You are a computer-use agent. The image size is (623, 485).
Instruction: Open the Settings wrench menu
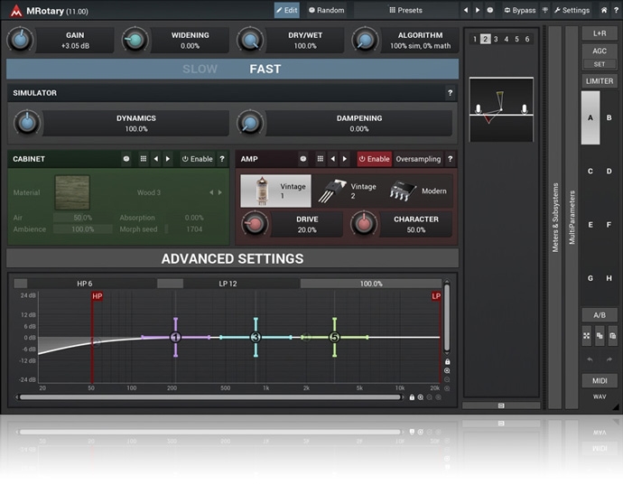pyautogui.click(x=570, y=11)
